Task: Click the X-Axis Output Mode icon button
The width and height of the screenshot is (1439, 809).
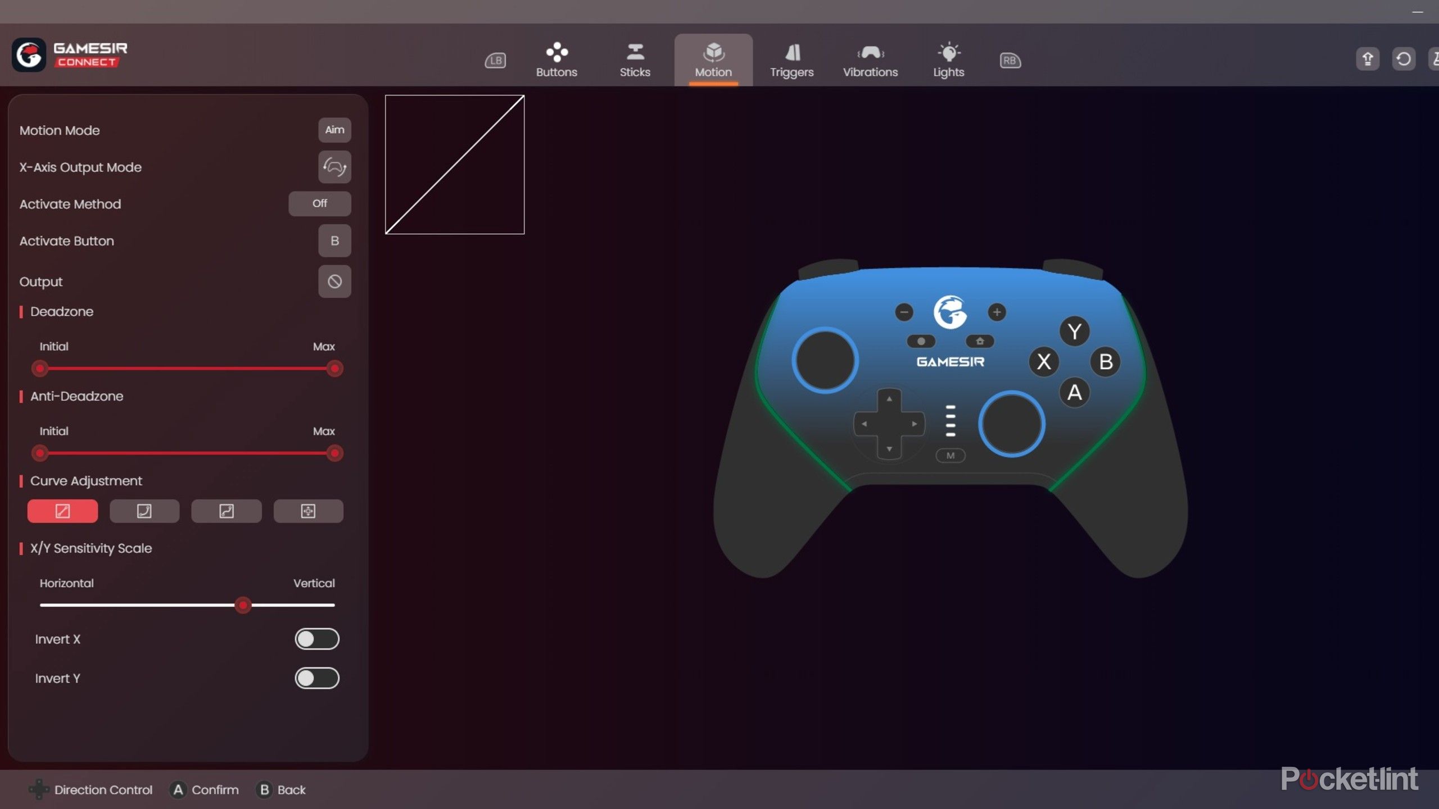Action: (x=334, y=167)
